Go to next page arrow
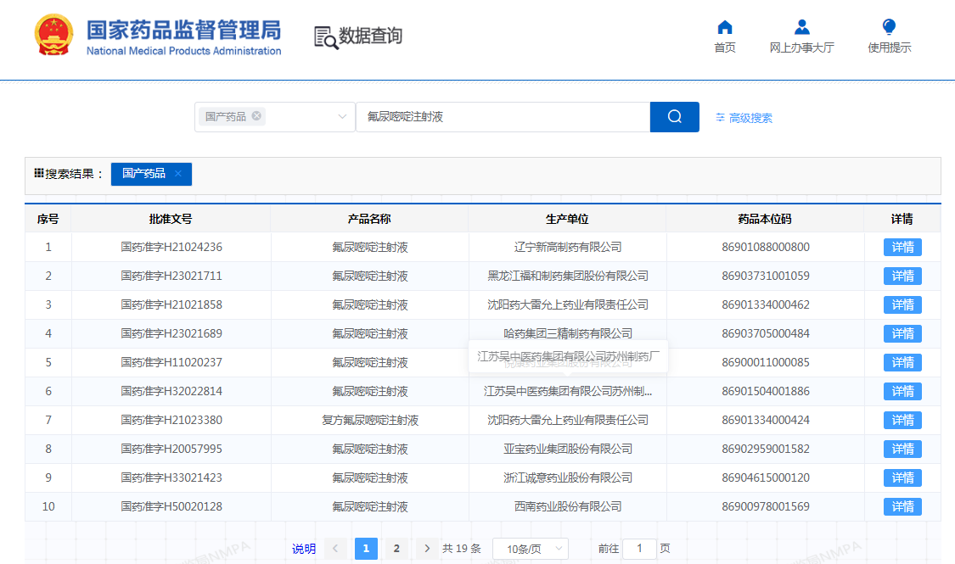 click(427, 549)
